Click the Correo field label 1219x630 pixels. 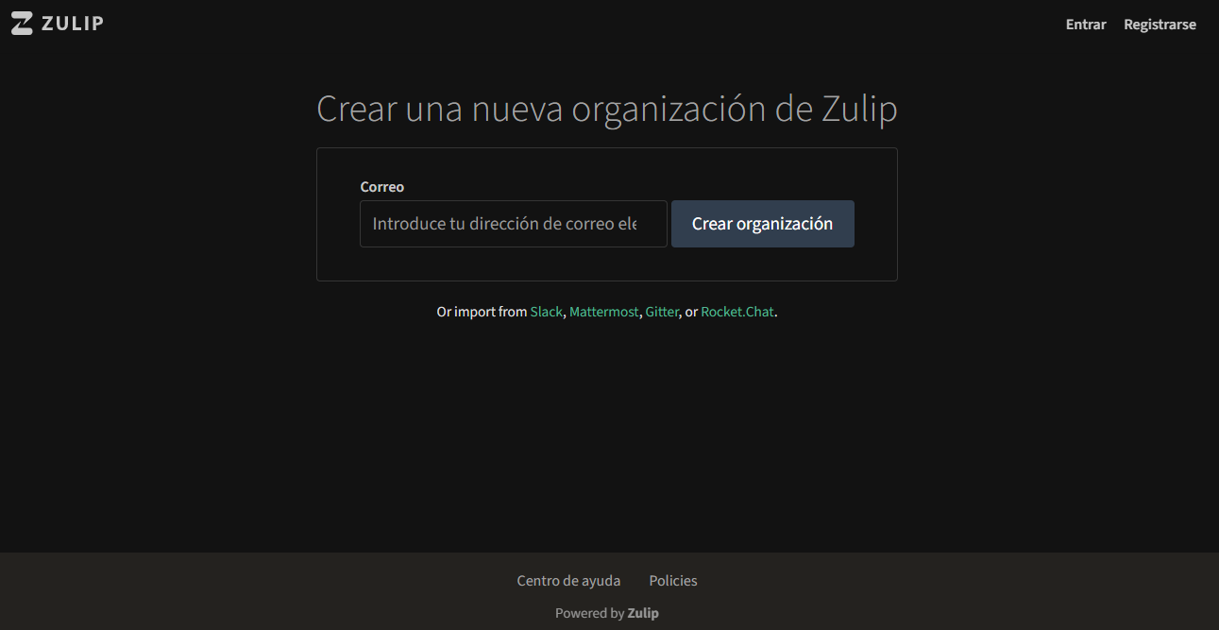[x=381, y=187]
